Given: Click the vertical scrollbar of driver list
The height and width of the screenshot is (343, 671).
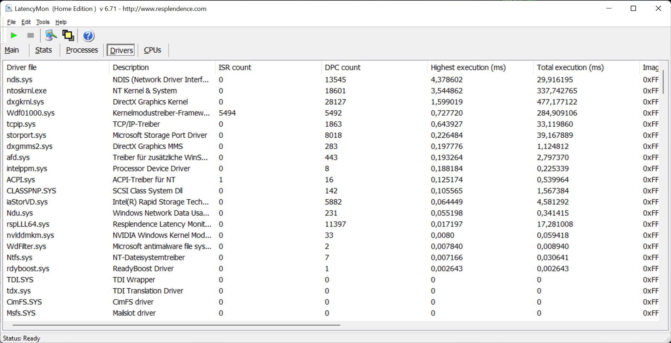Looking at the screenshot, I should tap(663, 82).
